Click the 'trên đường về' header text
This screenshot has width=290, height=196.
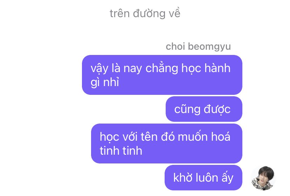coord(145,14)
